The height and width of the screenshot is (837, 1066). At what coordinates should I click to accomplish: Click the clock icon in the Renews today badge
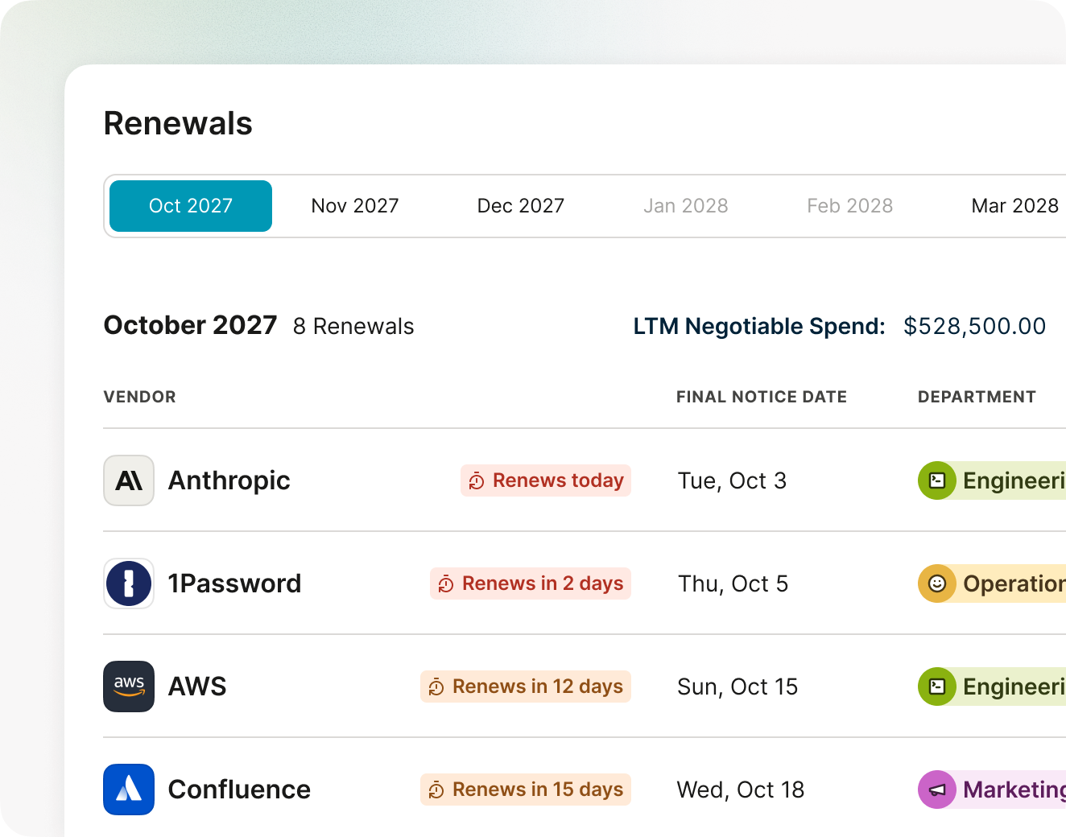pyautogui.click(x=476, y=480)
